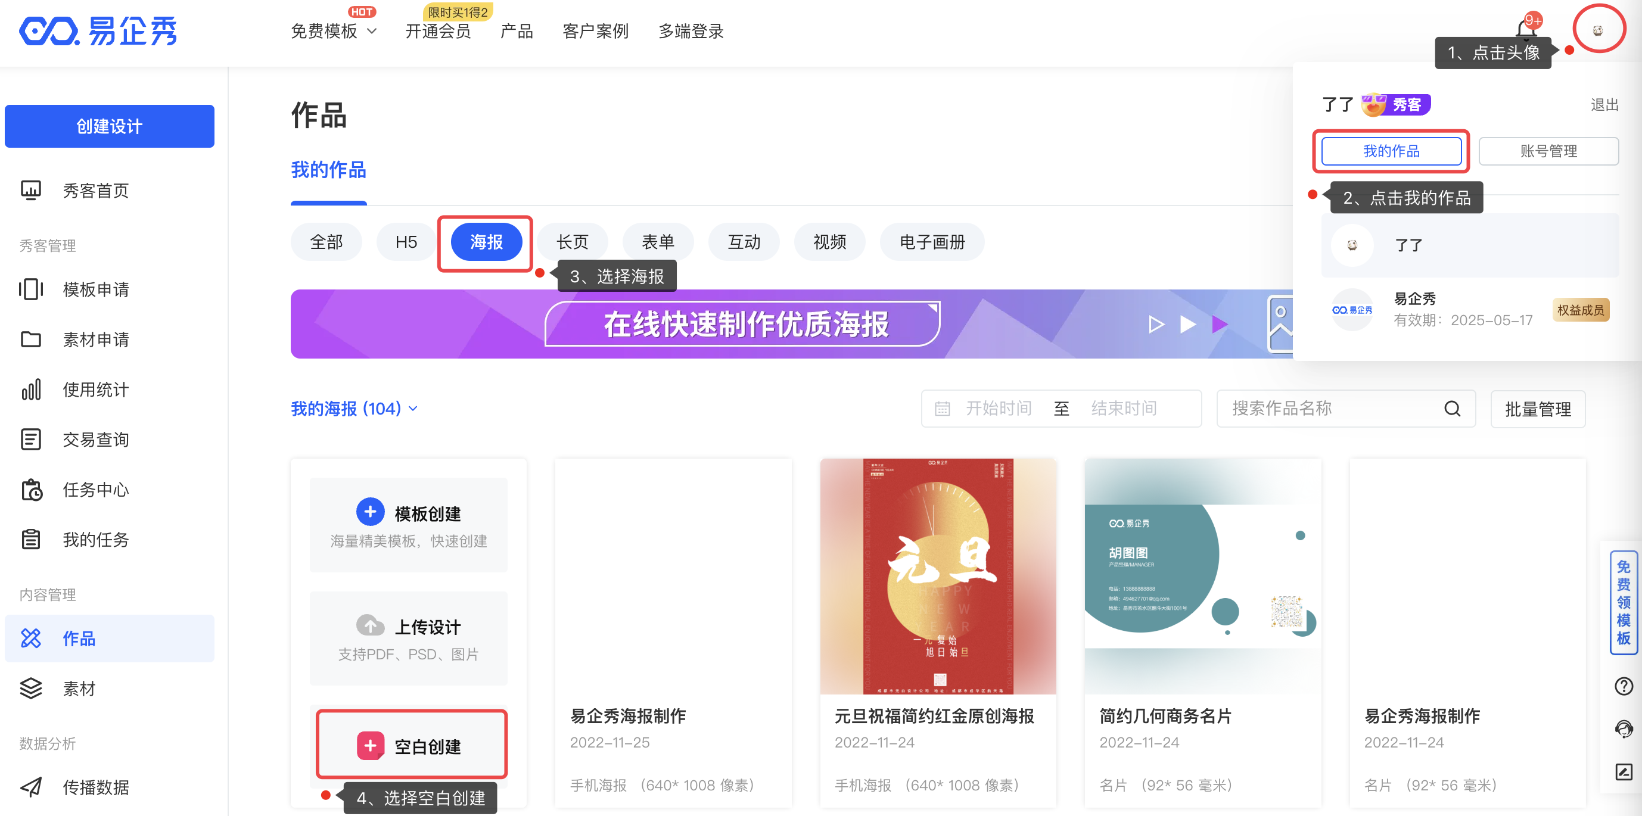1642x816 pixels.
Task: Click the 易企秀 account logo in panel
Action: tap(1352, 310)
